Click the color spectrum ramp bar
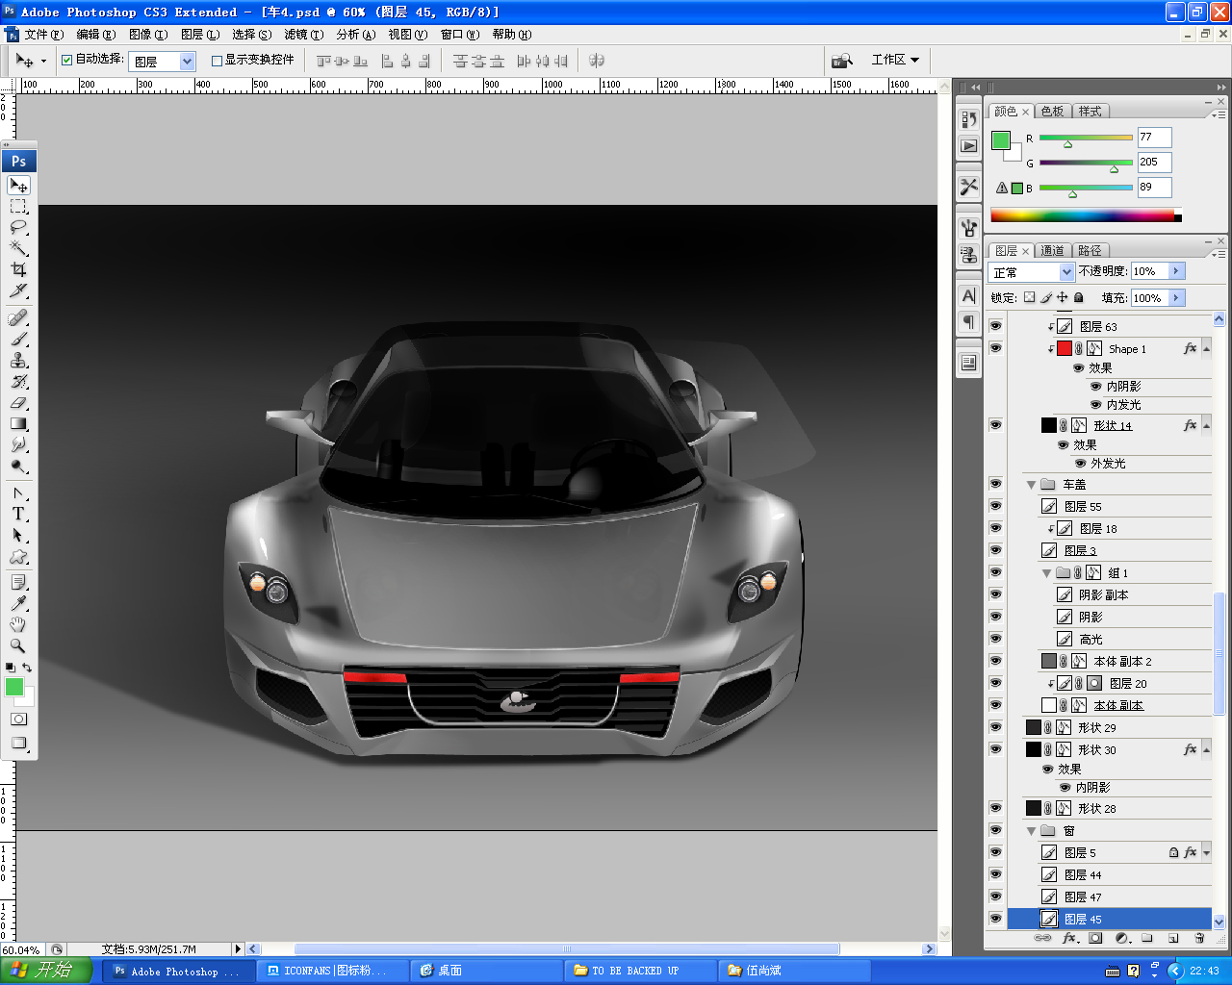 [x=1086, y=215]
